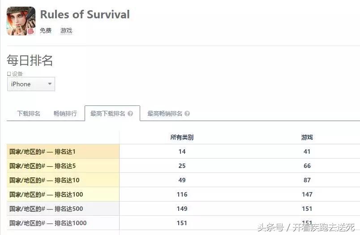Switch to the 畅销排行 tab
Screen dimensions: 360x235
(65, 113)
